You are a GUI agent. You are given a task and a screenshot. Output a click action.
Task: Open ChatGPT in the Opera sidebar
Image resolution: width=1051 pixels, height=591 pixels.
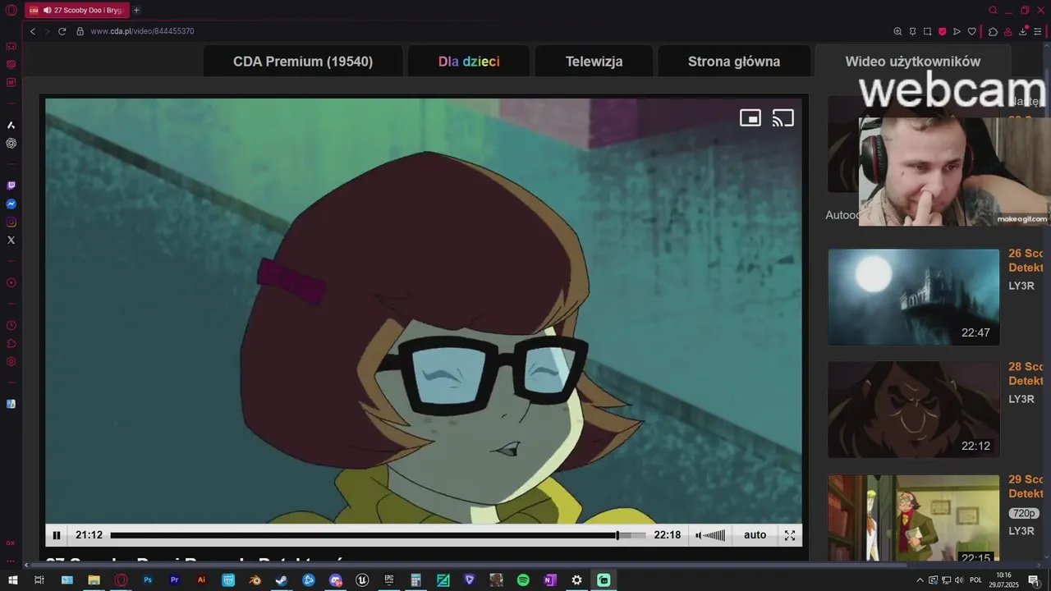tap(11, 143)
